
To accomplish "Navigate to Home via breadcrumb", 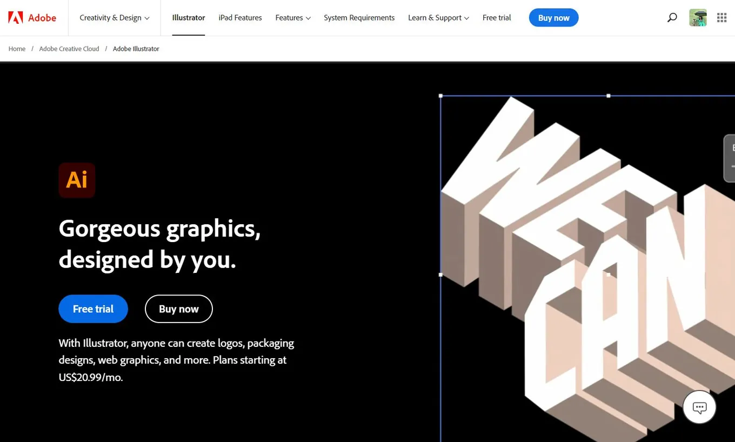I will pyautogui.click(x=17, y=49).
